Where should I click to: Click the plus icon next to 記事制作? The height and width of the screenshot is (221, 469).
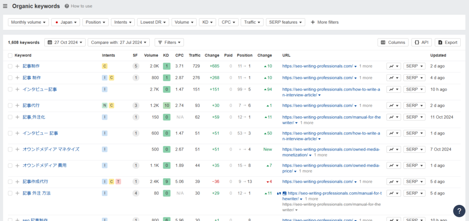(x=17, y=66)
